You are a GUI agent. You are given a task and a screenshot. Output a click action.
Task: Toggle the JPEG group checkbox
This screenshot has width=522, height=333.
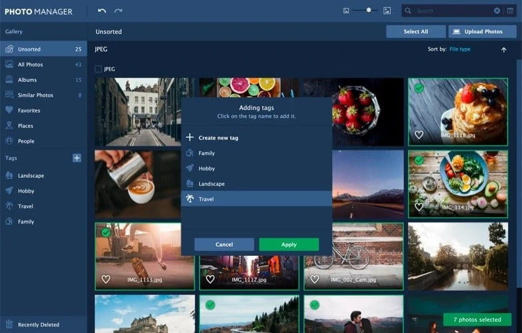tap(98, 69)
